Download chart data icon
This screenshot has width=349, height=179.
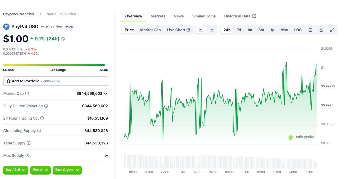click(x=321, y=30)
